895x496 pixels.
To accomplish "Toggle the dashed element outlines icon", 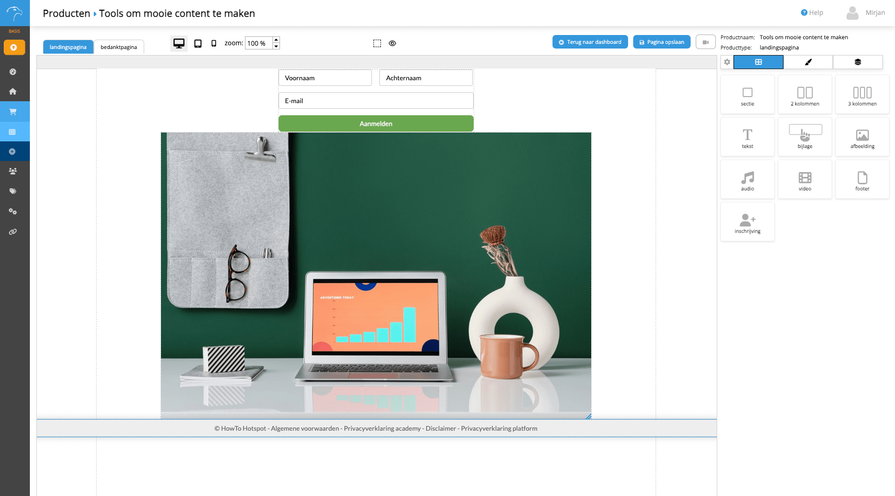I will pyautogui.click(x=377, y=43).
